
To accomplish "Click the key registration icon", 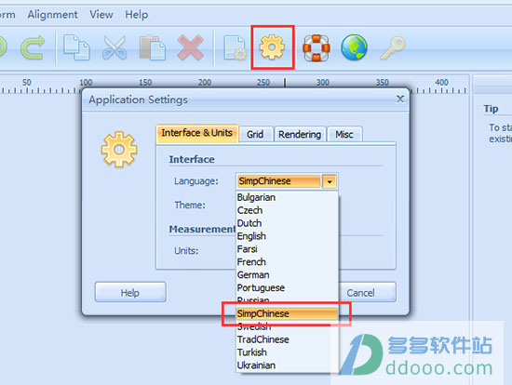I will click(x=392, y=47).
